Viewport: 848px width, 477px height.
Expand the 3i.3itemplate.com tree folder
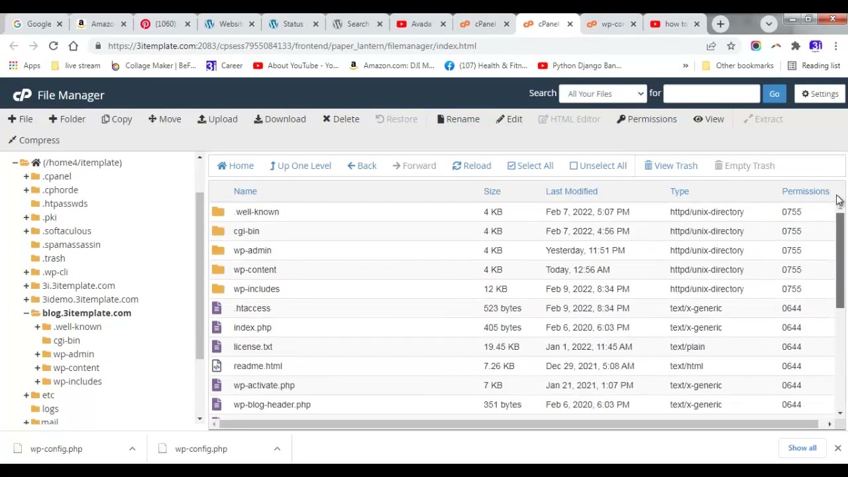[26, 286]
